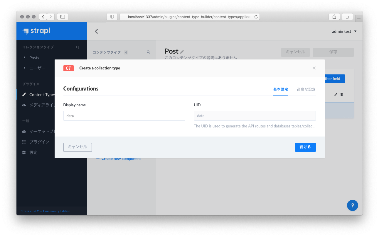Screen dimensions: 379x237
Task: Open 設定 in sidebar
Action: (x=33, y=153)
